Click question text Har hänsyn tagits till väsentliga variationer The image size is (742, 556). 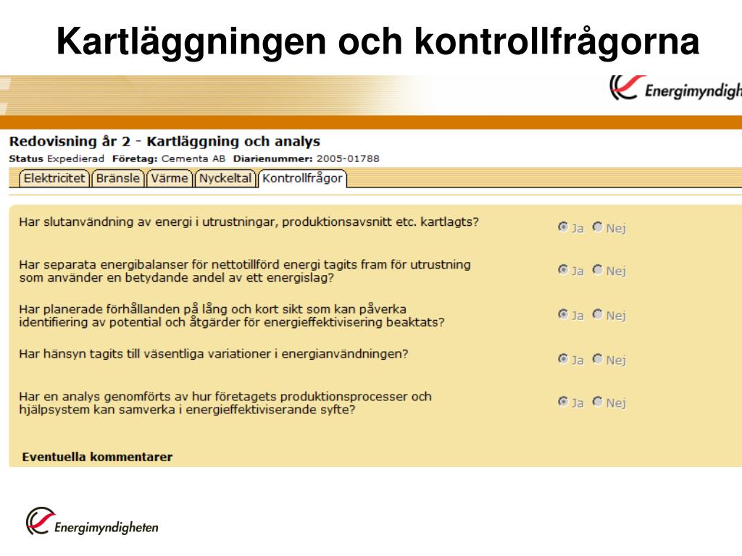coord(214,354)
